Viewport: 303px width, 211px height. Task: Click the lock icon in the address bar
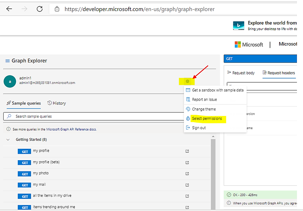[57, 9]
